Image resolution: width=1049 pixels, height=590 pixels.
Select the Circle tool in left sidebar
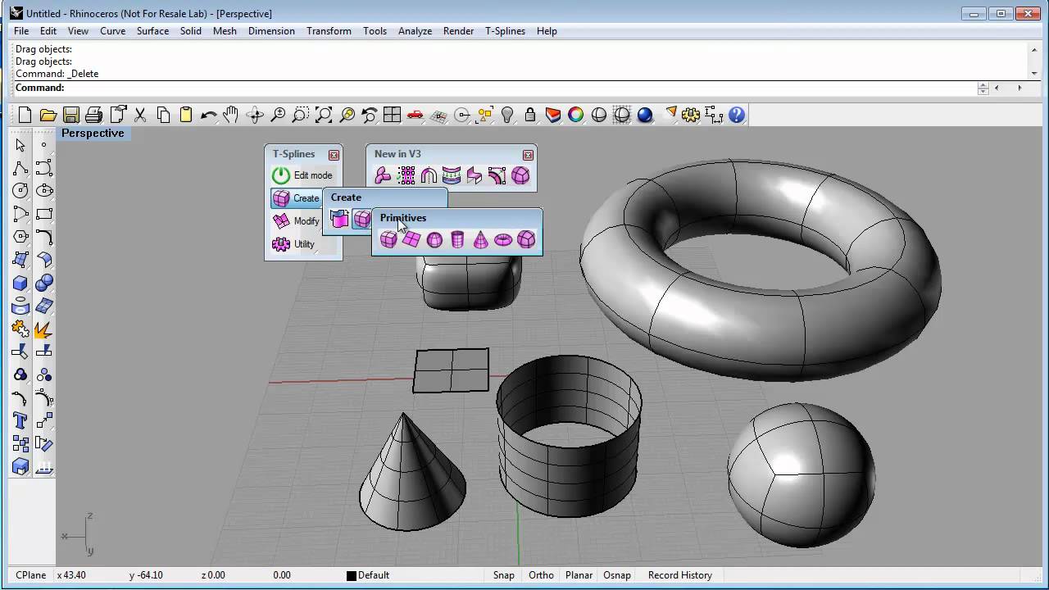(20, 191)
